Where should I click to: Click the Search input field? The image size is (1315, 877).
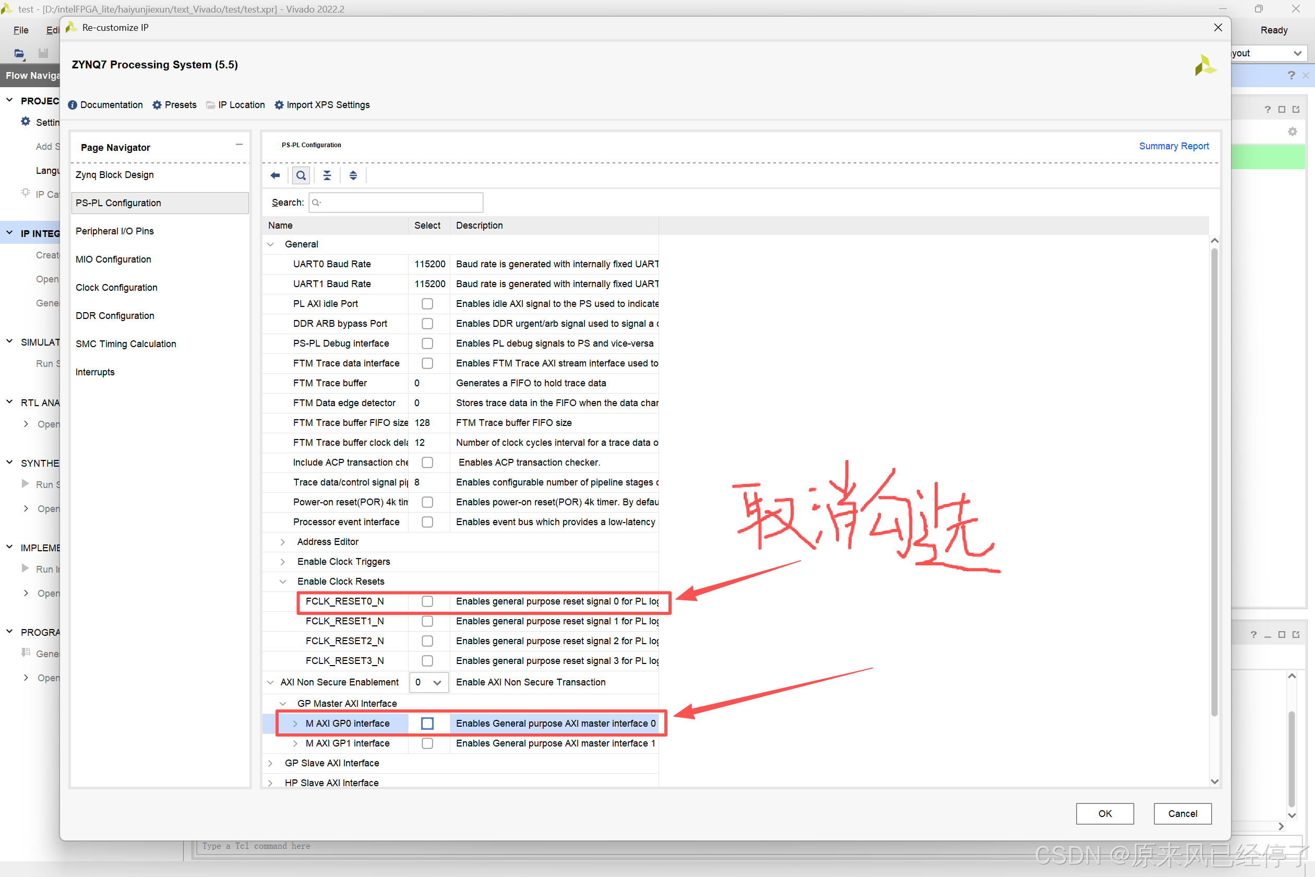[x=396, y=203]
